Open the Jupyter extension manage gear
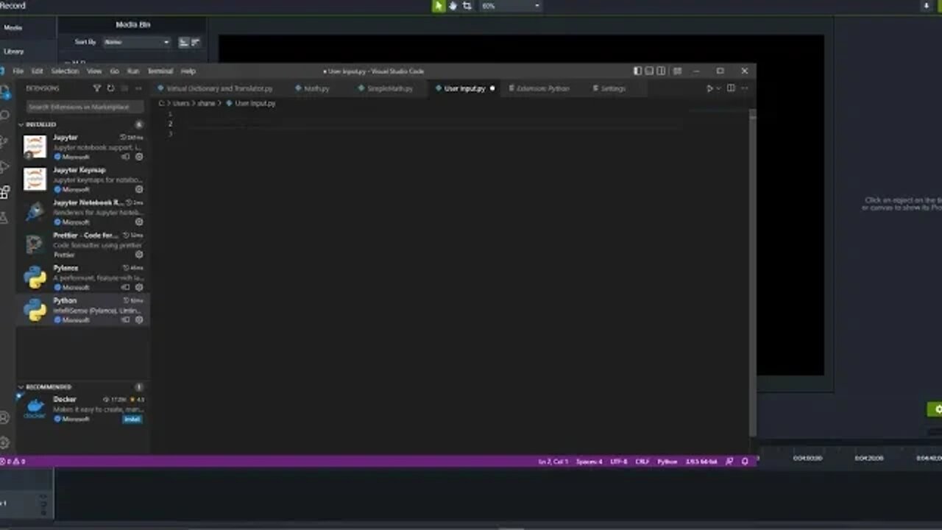942x530 pixels. click(x=139, y=157)
